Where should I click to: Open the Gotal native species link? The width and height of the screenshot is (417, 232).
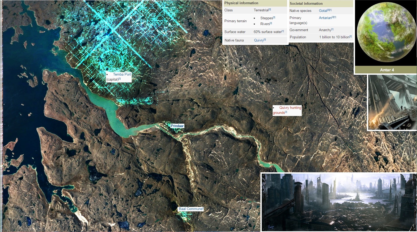click(x=323, y=11)
